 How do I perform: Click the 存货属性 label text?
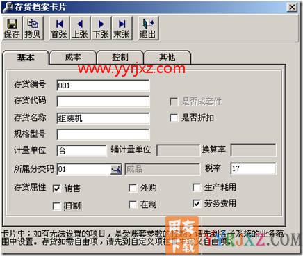[x=30, y=187]
